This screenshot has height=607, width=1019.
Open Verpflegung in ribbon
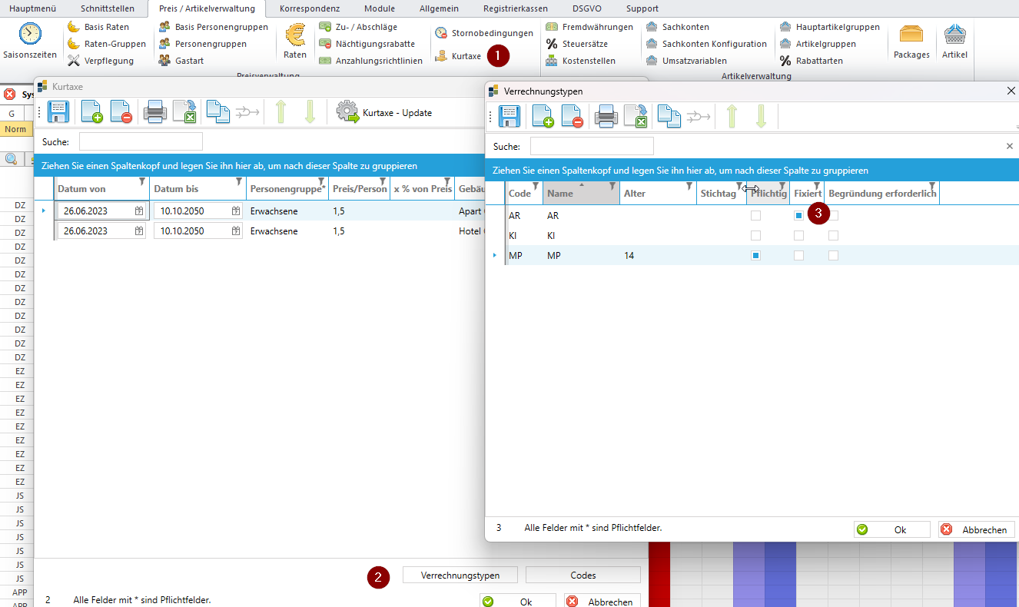pyautogui.click(x=100, y=61)
